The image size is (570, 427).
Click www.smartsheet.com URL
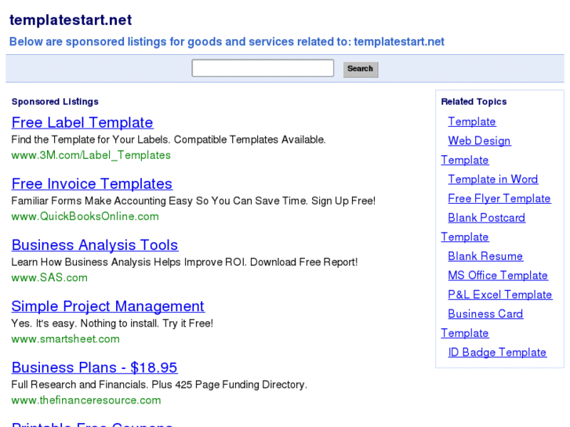point(65,338)
